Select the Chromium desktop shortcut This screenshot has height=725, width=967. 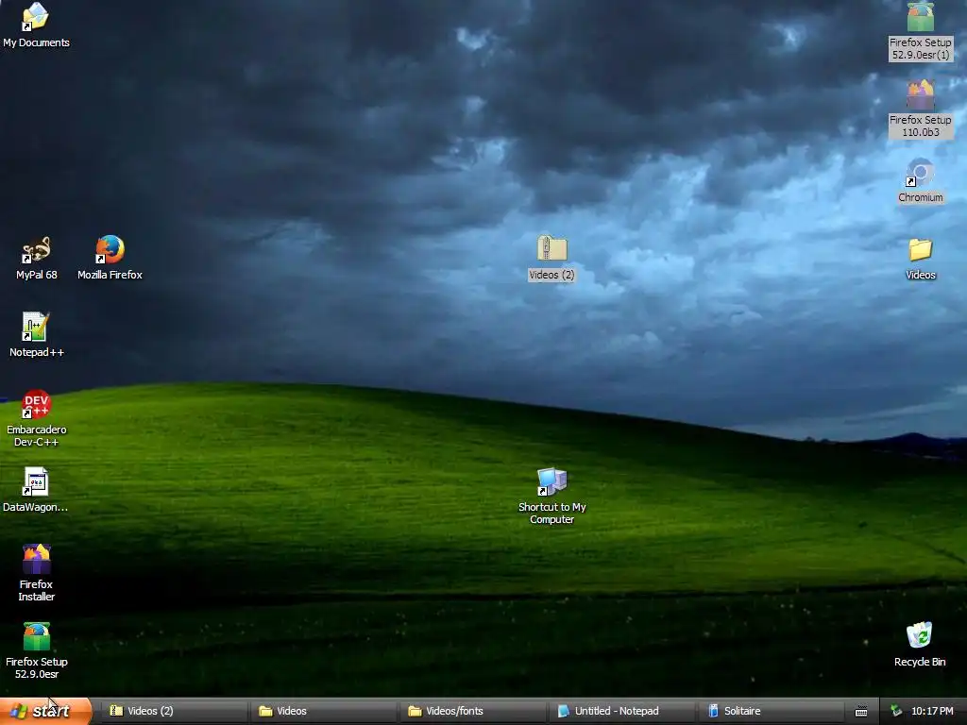(920, 180)
